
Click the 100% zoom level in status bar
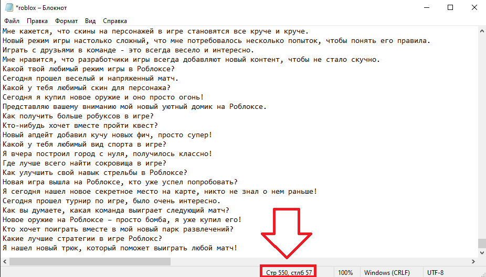(x=345, y=272)
